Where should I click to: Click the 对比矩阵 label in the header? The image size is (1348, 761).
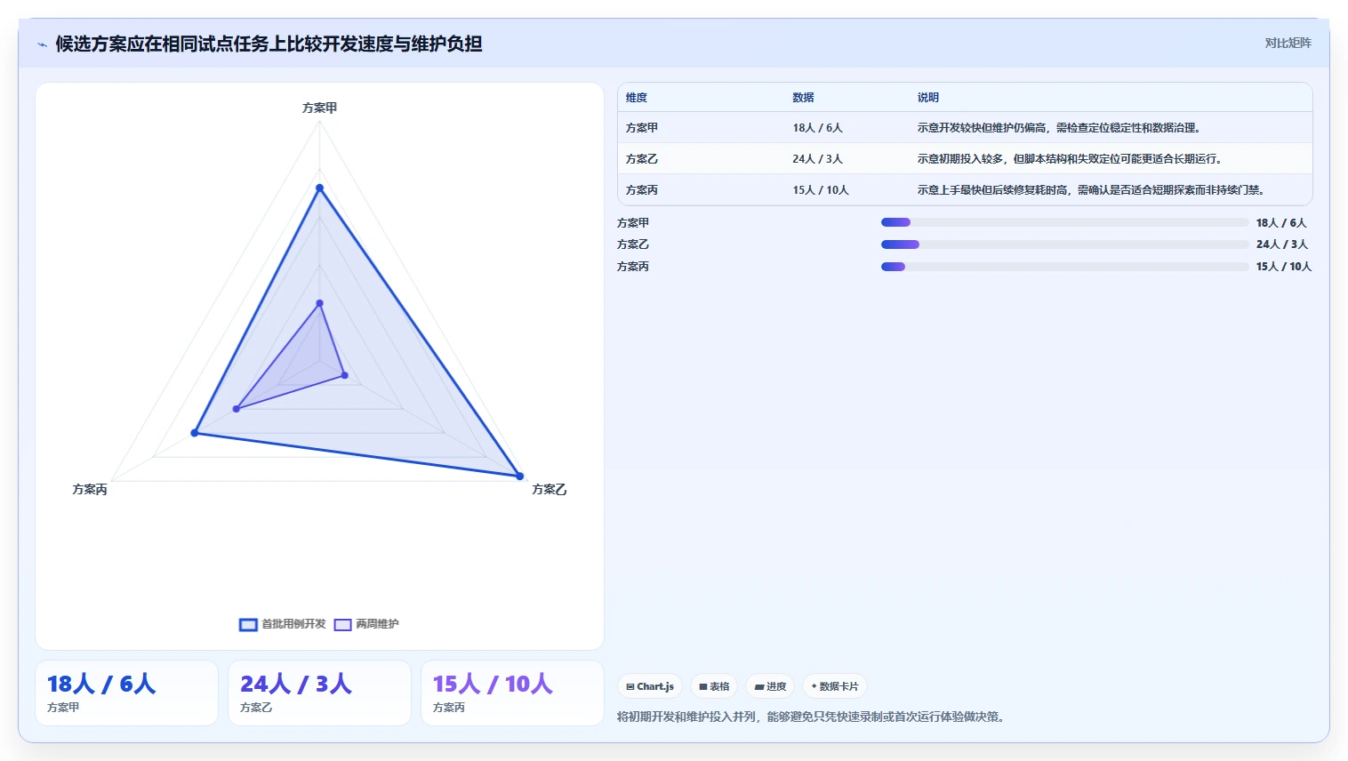[x=1288, y=43]
